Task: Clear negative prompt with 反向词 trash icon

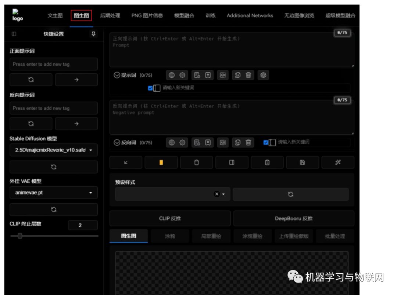Action: pos(248,143)
